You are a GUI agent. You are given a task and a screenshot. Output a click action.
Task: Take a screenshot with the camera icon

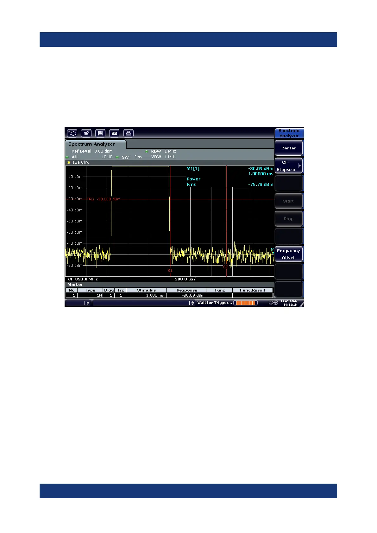(114, 133)
